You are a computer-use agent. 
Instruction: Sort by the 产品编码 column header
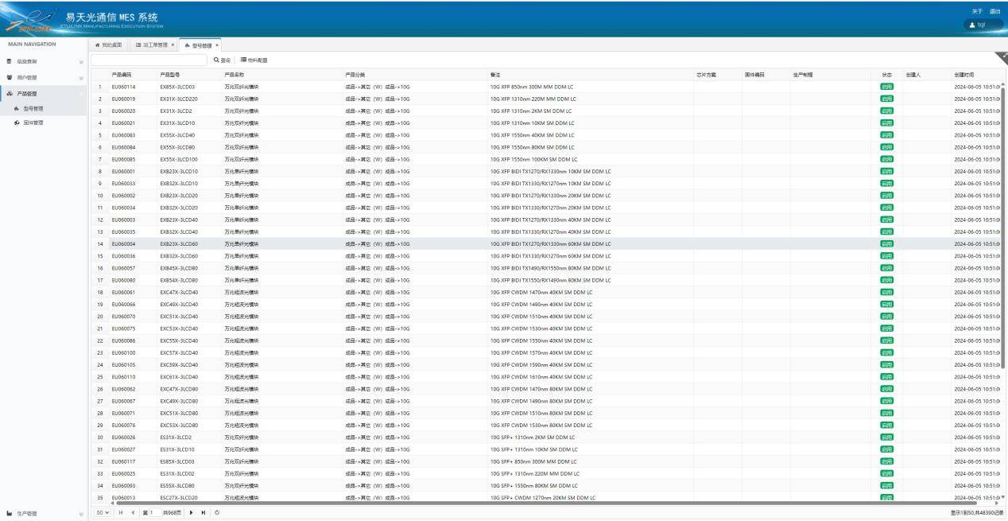click(x=131, y=74)
